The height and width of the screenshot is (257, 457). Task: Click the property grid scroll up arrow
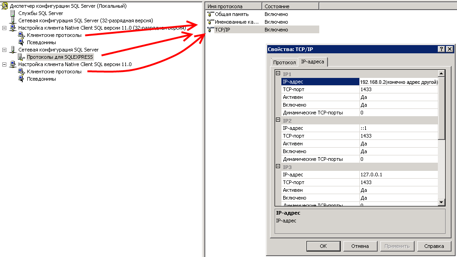[441, 73]
